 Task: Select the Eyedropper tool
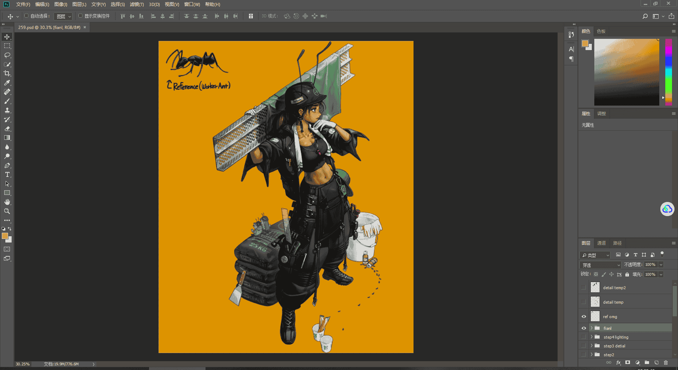coord(7,83)
